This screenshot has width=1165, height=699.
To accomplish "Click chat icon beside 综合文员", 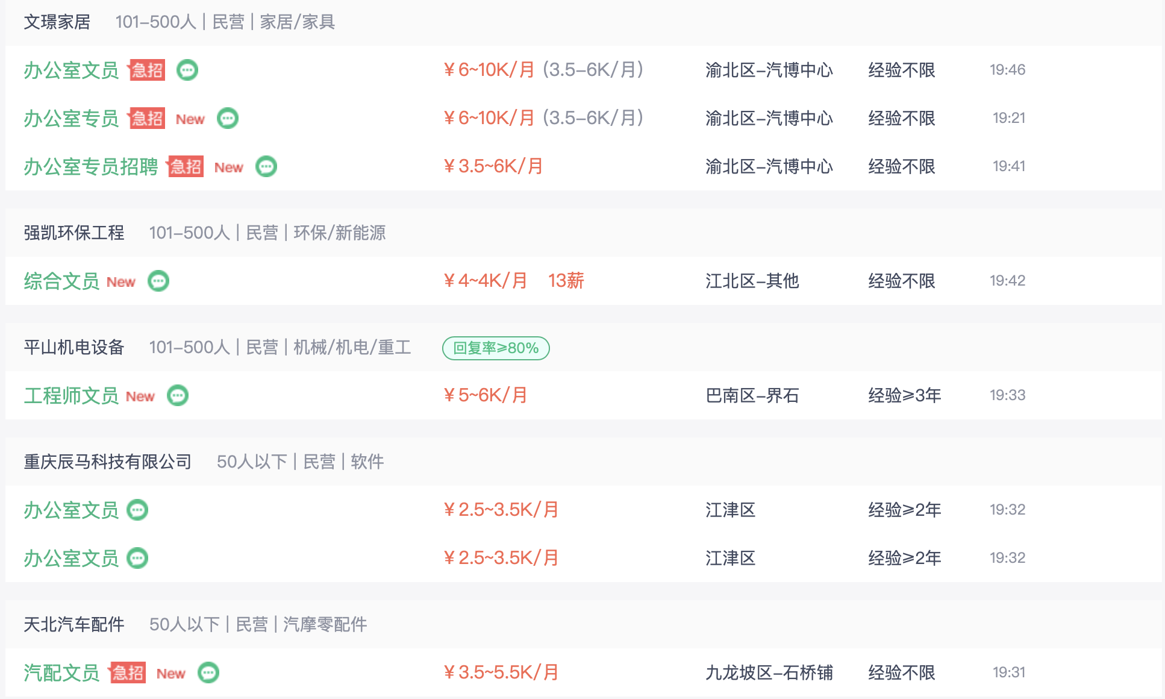I will click(158, 281).
